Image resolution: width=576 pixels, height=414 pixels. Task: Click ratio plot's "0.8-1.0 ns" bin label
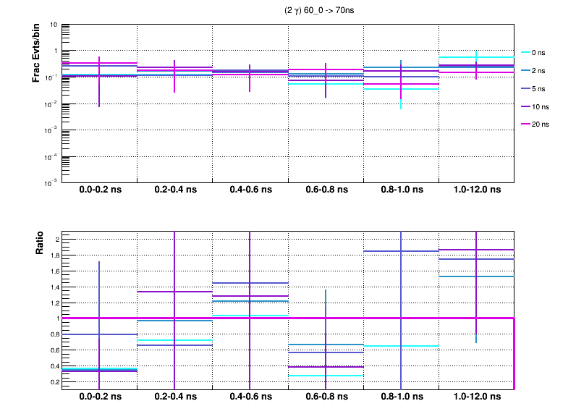tap(400, 397)
